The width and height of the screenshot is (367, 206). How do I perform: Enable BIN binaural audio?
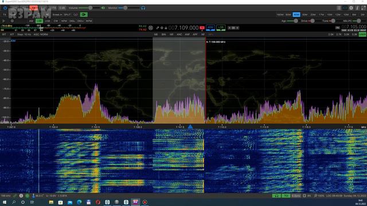click(x=163, y=34)
